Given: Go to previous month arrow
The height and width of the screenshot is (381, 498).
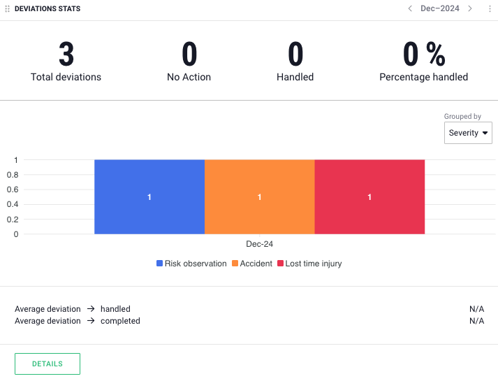Looking at the screenshot, I should click(x=410, y=9).
